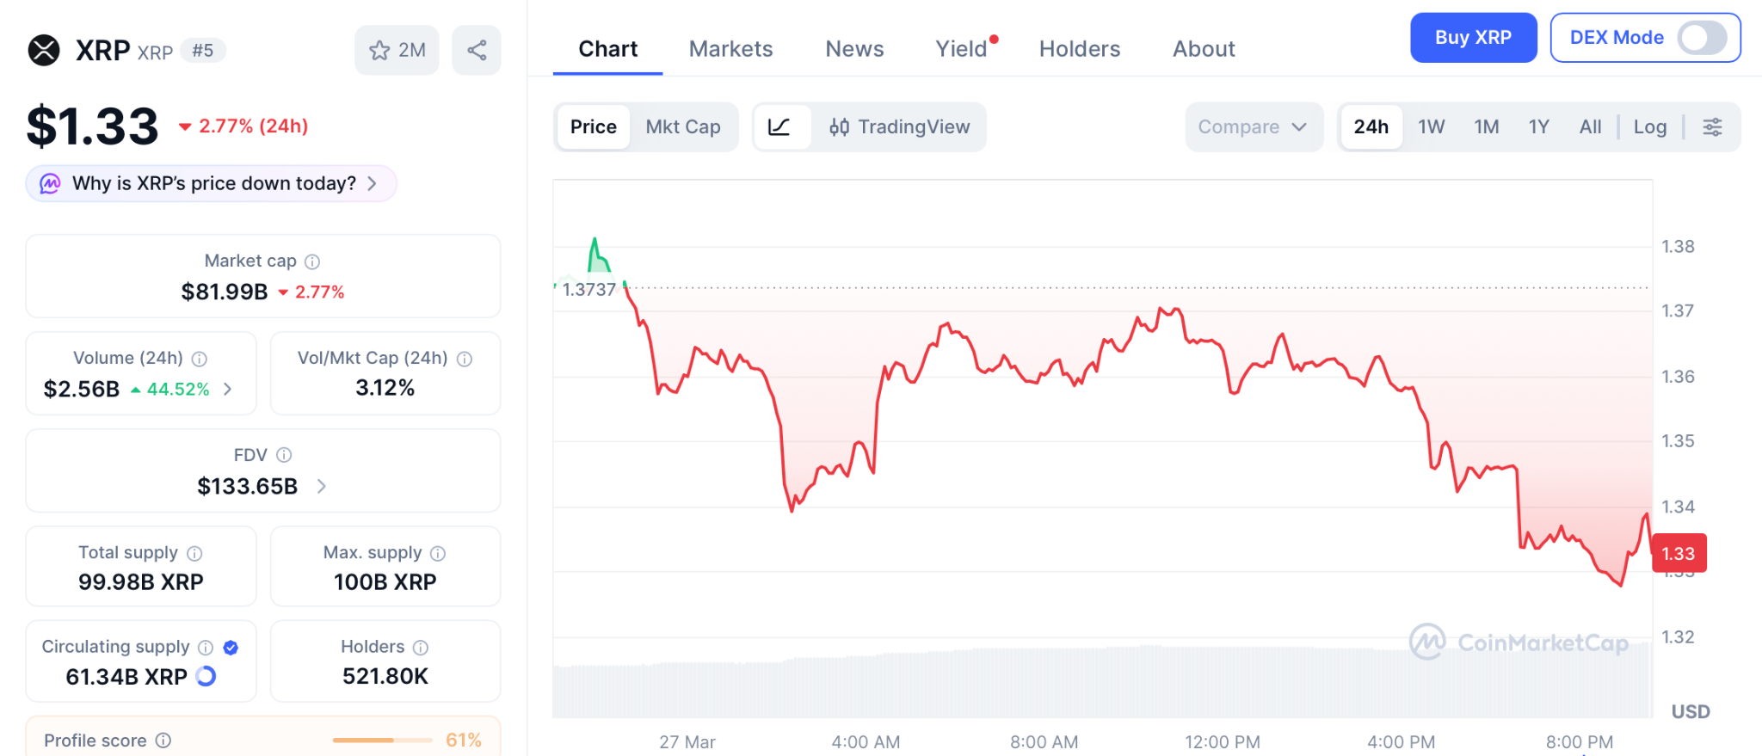Screen dimensions: 1762x756
Task: Open the CMC AI assistant icon
Action: point(49,183)
